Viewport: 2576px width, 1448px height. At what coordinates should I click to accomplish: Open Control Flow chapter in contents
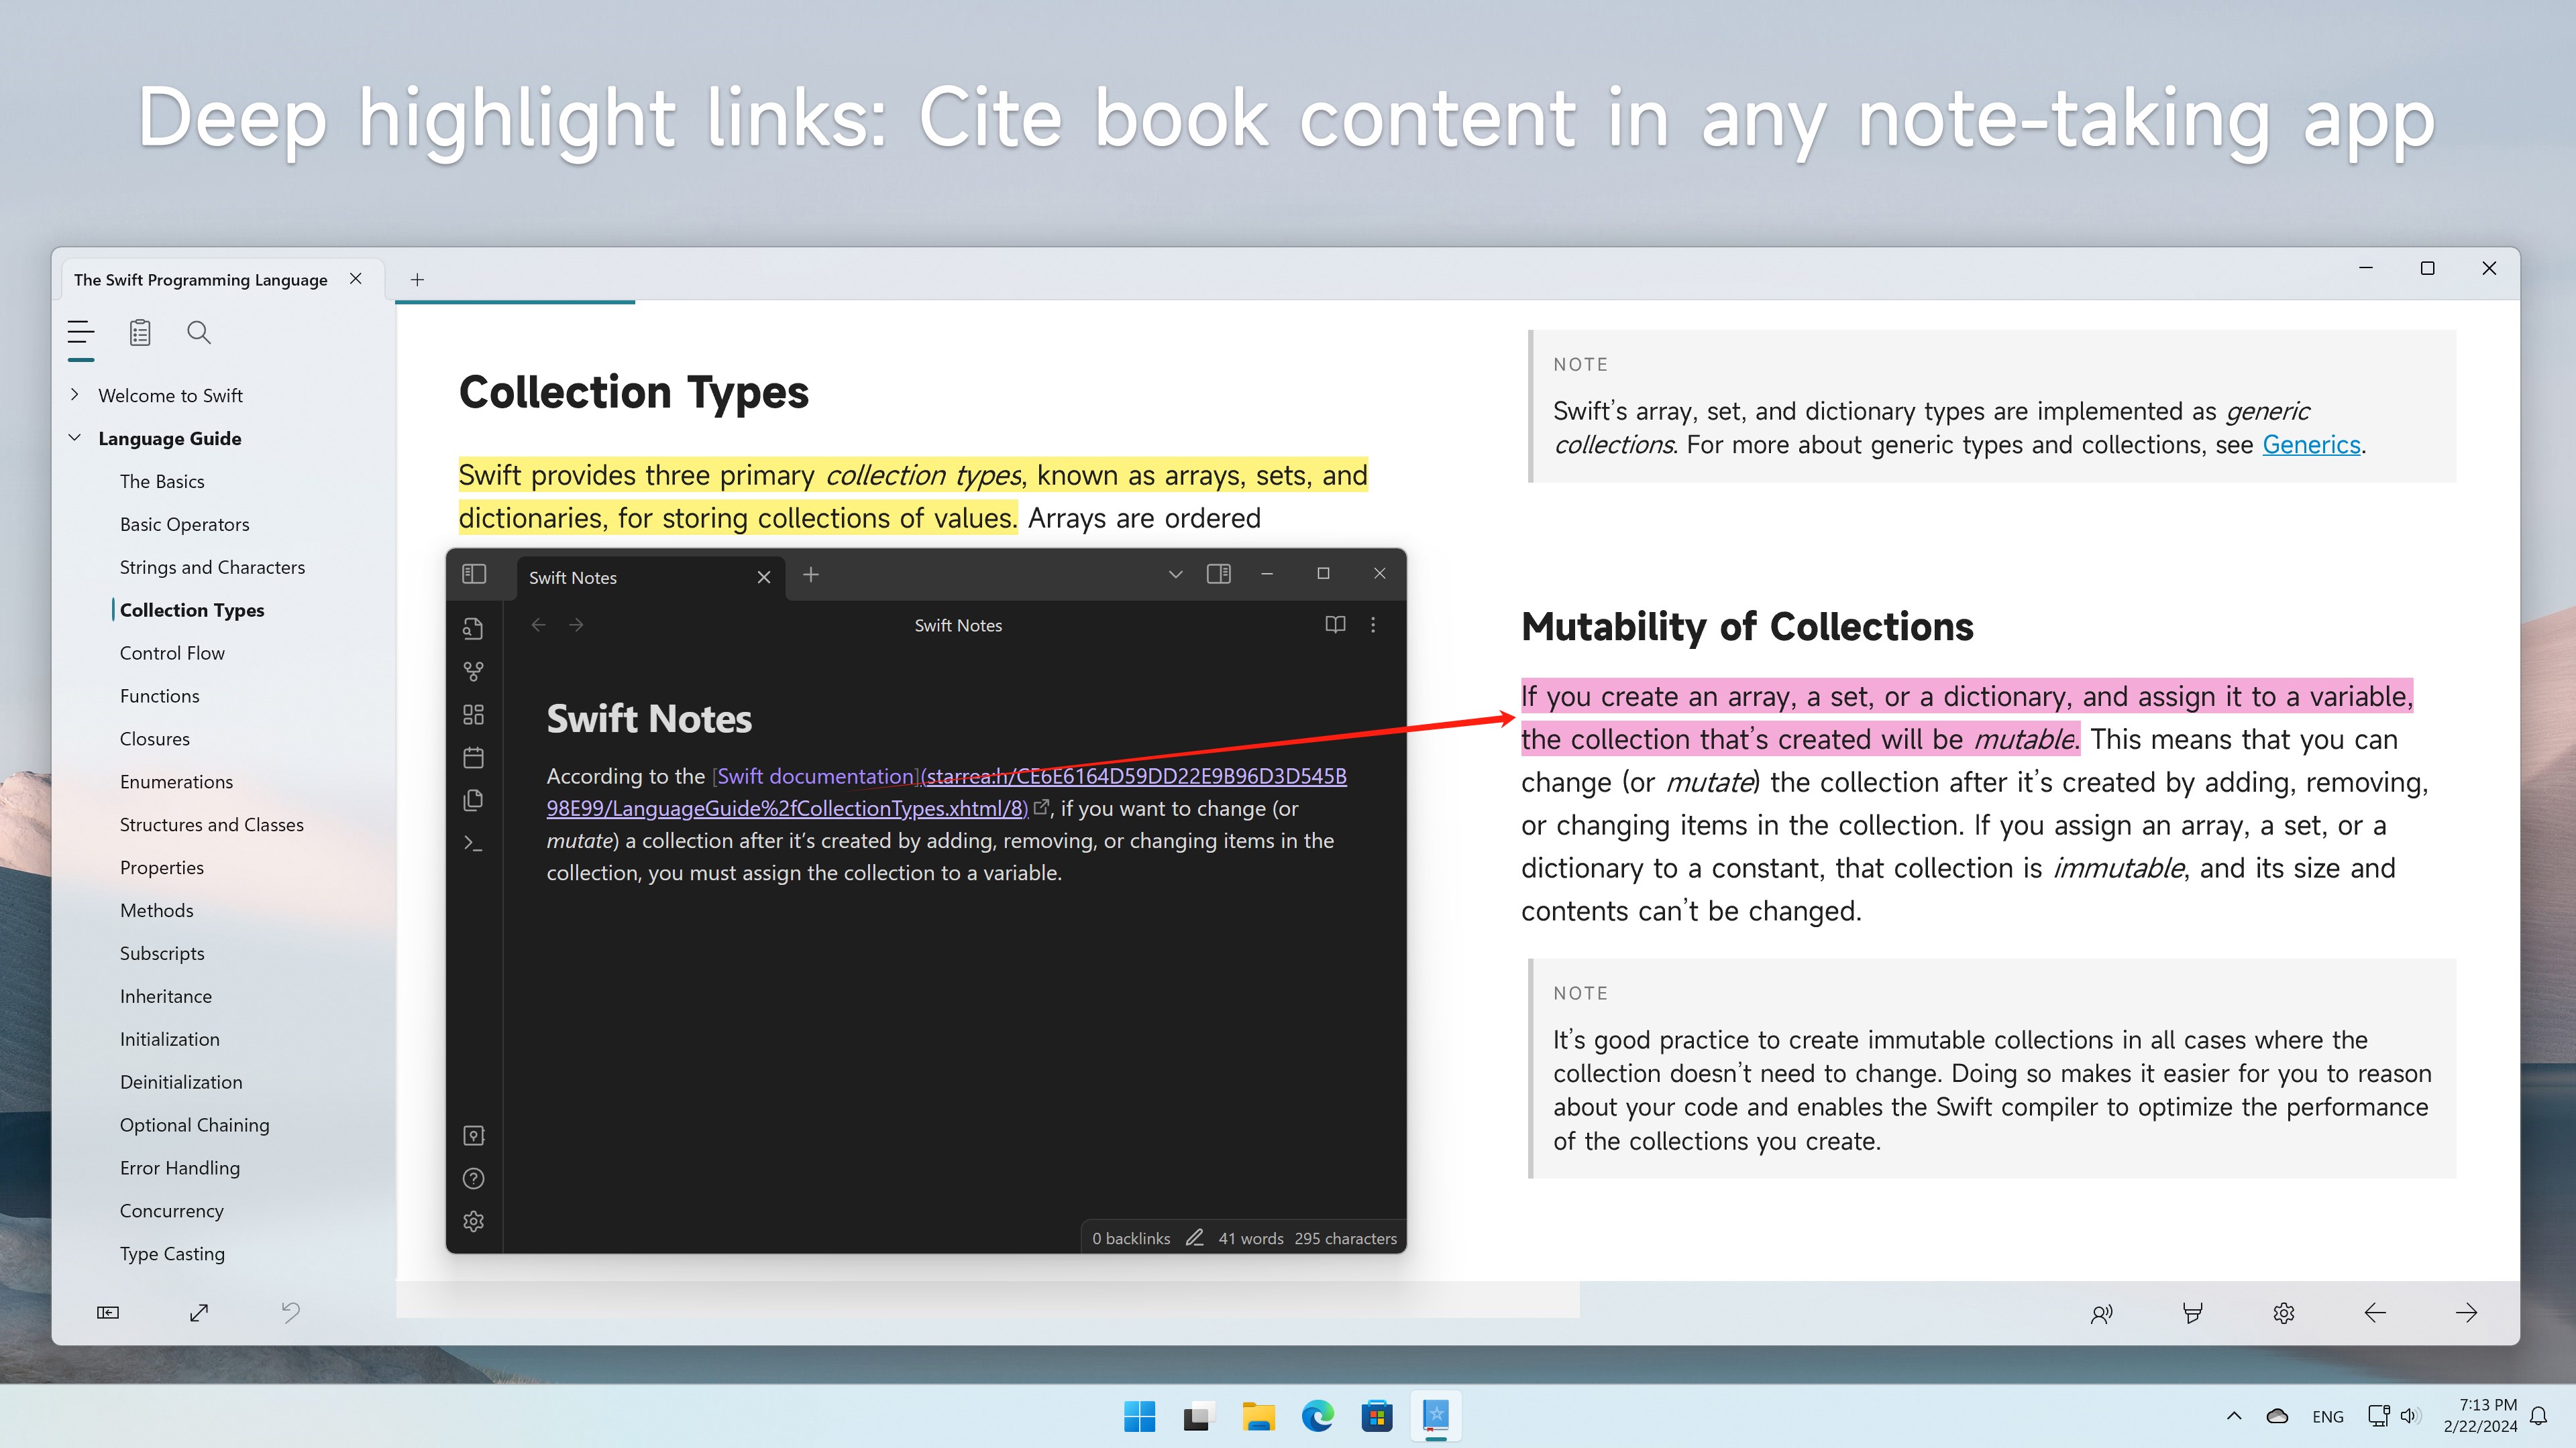tap(172, 652)
